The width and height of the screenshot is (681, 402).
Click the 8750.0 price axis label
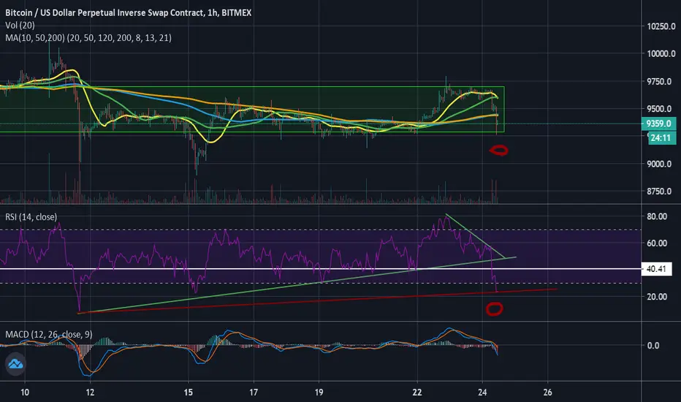pyautogui.click(x=659, y=191)
